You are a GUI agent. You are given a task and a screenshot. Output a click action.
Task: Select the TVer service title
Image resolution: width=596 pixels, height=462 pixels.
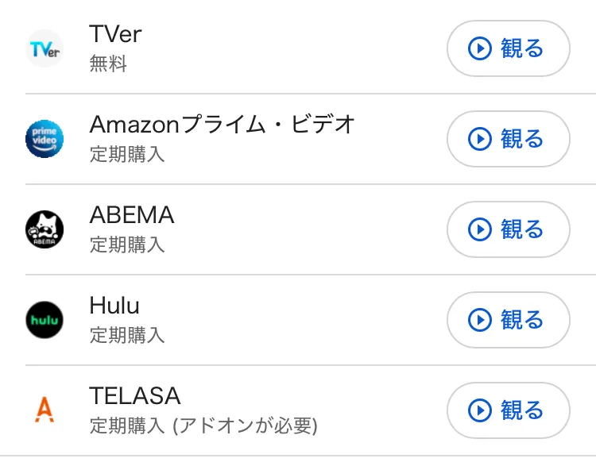point(115,34)
